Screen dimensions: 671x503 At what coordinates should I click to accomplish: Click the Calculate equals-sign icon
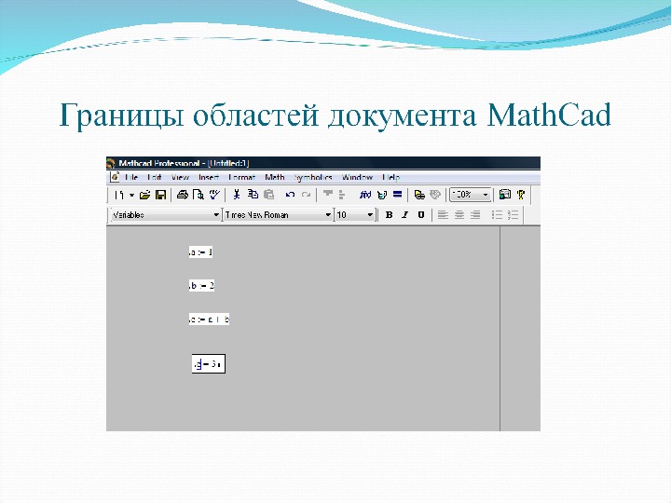398,195
